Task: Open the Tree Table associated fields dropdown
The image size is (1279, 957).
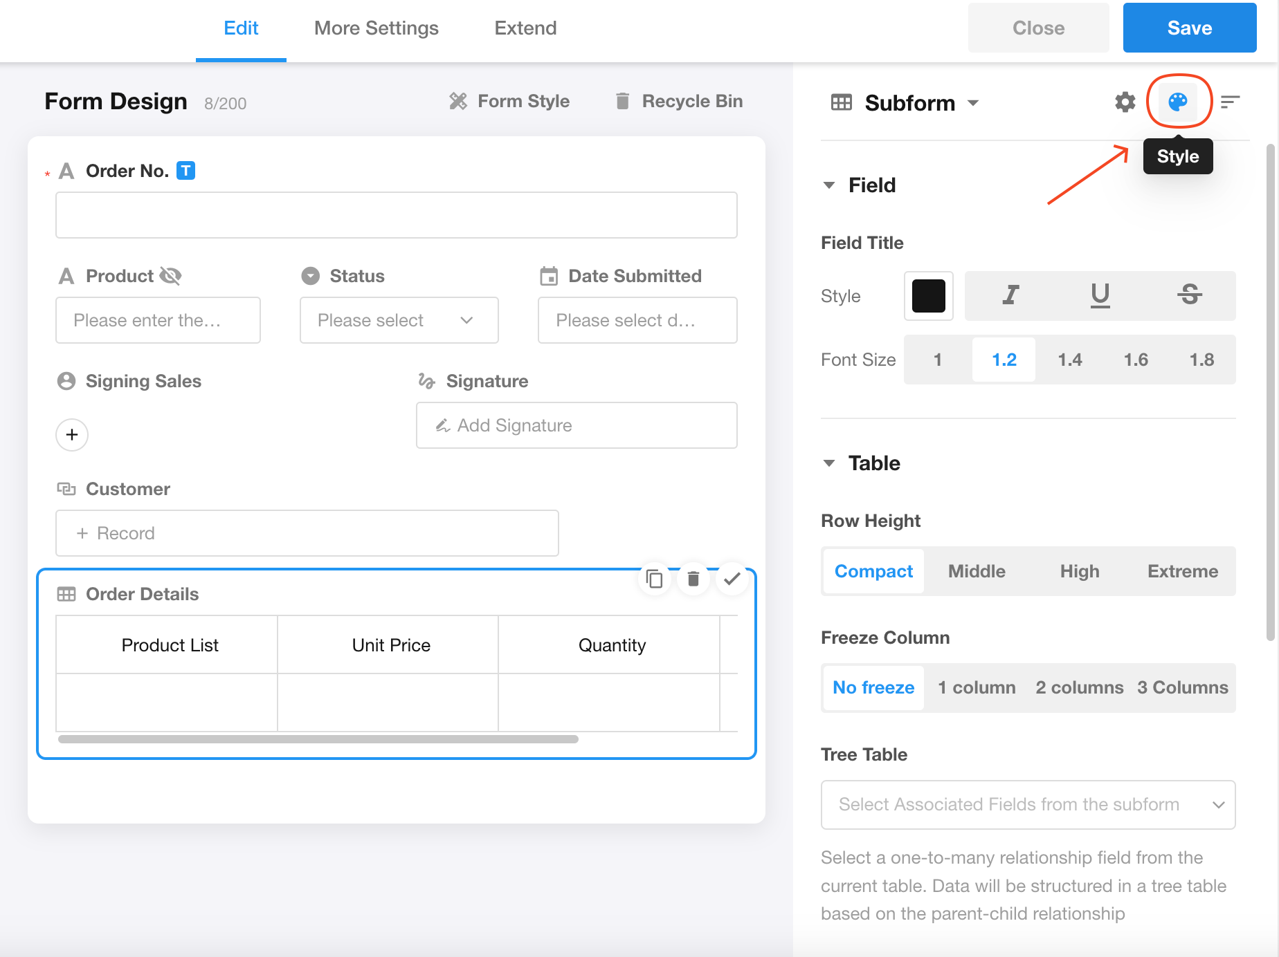Action: [x=1028, y=804]
